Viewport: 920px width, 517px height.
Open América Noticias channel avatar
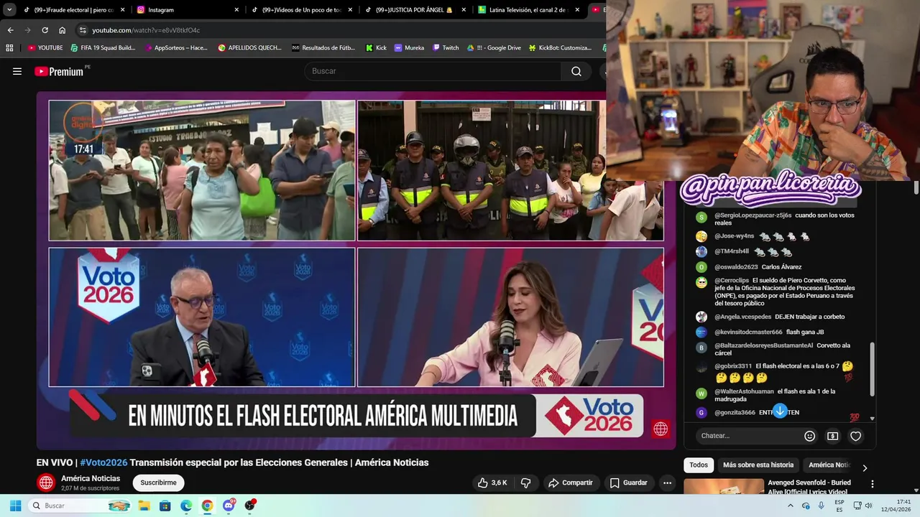coord(46,483)
